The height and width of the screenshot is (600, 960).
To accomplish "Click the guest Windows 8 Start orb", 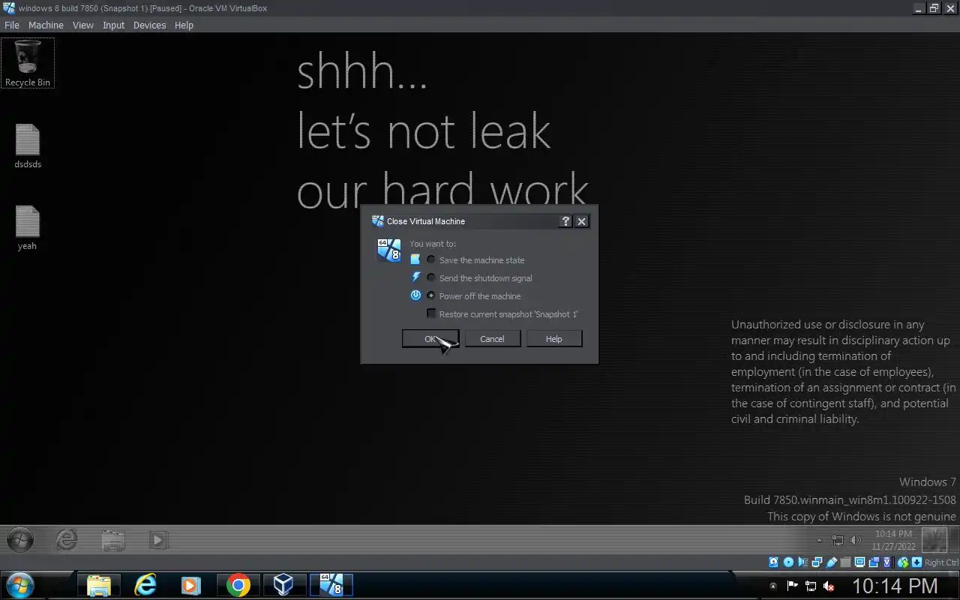I will [20, 539].
